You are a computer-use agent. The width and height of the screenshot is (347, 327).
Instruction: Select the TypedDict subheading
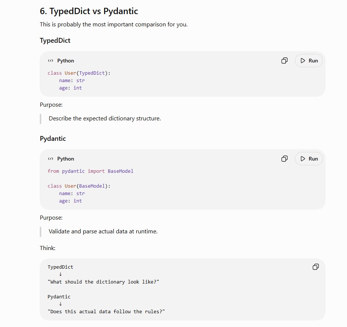(x=55, y=41)
